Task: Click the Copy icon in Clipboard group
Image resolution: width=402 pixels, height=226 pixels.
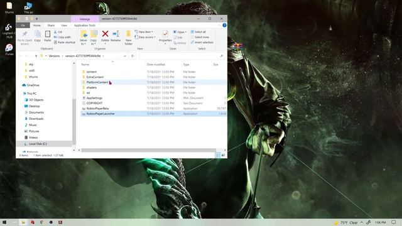Action: [38, 34]
